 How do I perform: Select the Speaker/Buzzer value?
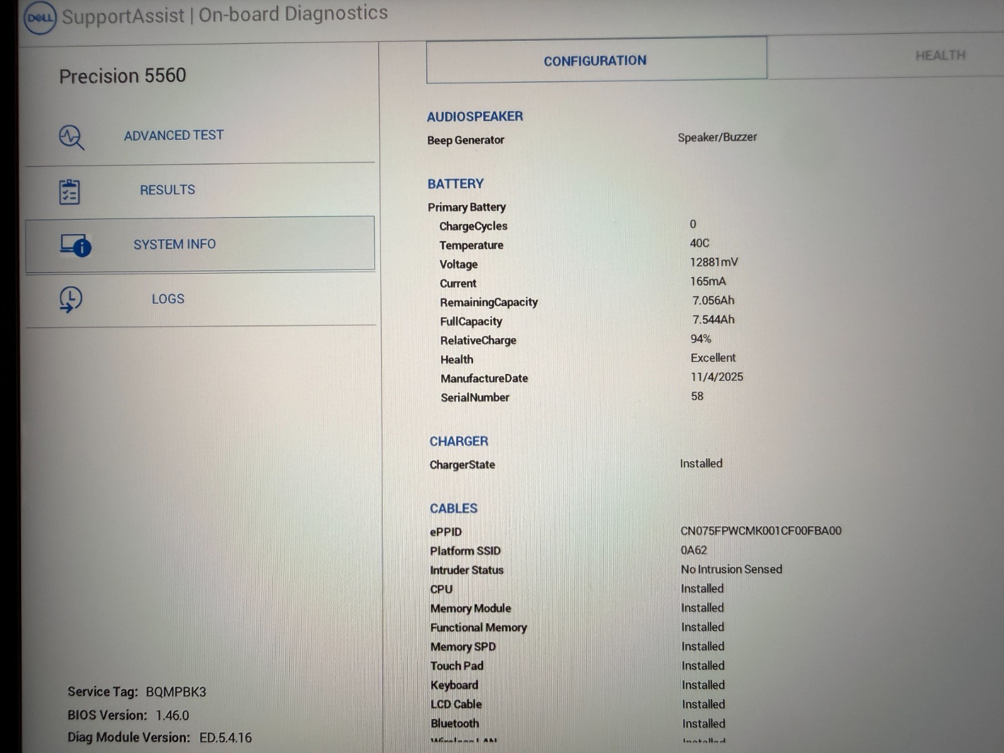point(717,137)
